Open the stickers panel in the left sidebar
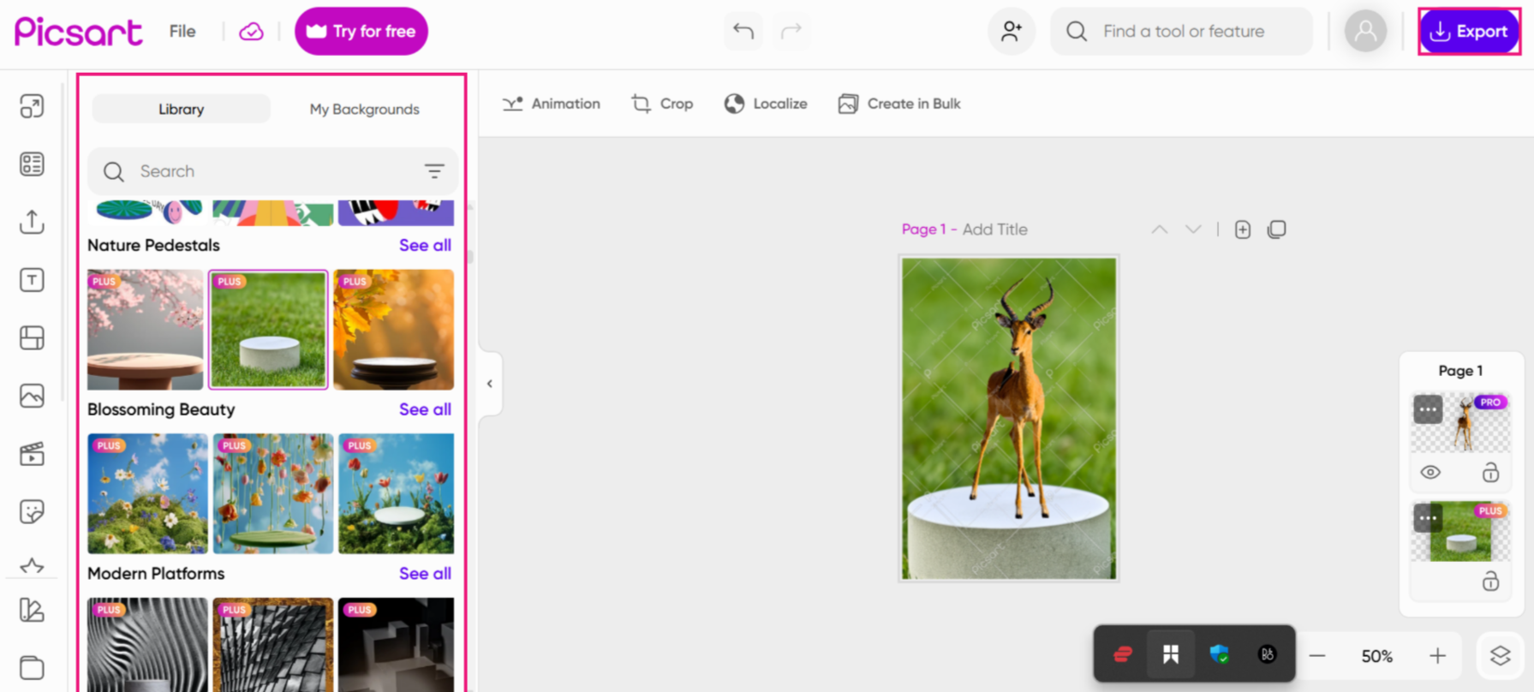Screen dimensions: 1534x692 32,511
